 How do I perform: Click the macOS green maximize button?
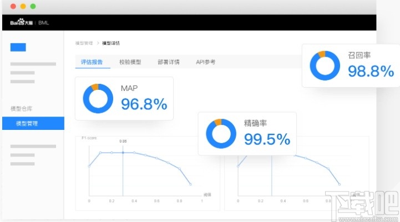click(x=33, y=6)
